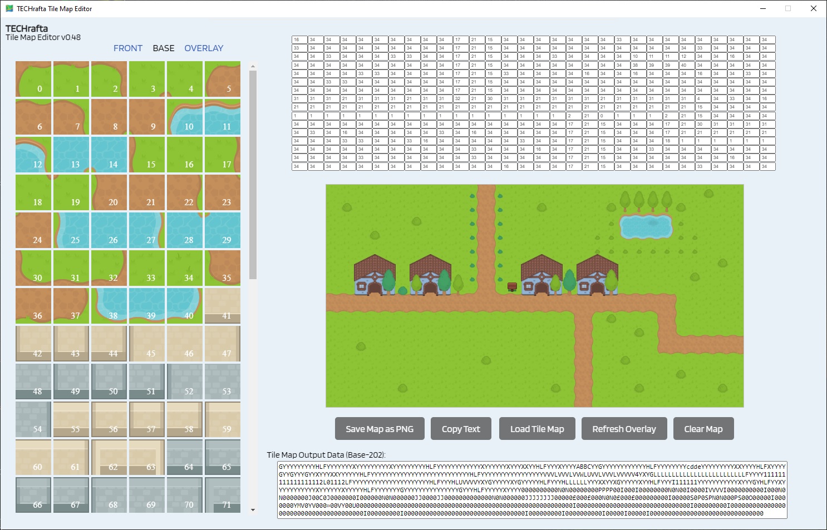Select the BASE layer tab
Viewport: 827px width, 530px height.
tap(163, 48)
